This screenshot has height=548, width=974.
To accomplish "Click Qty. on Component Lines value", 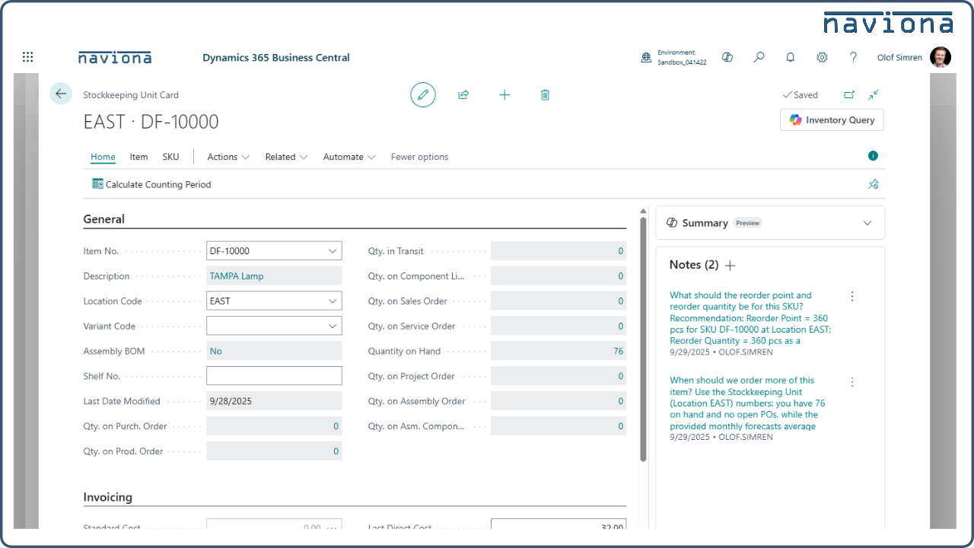I will tap(559, 276).
